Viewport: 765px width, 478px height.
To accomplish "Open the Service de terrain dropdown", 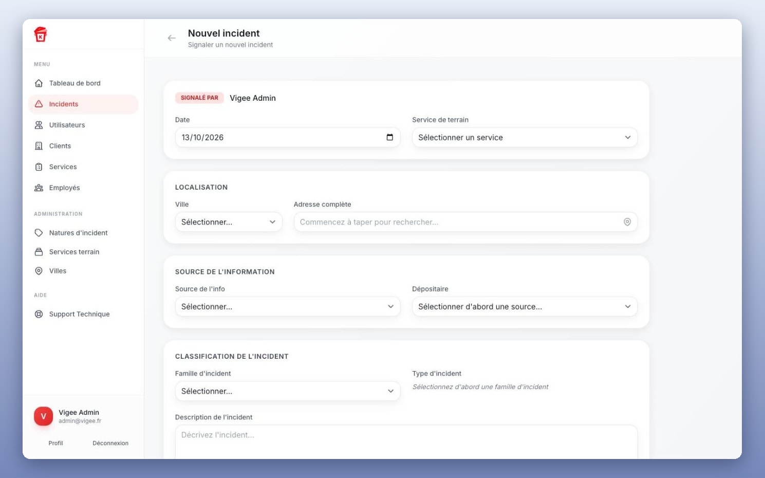I will coord(525,137).
